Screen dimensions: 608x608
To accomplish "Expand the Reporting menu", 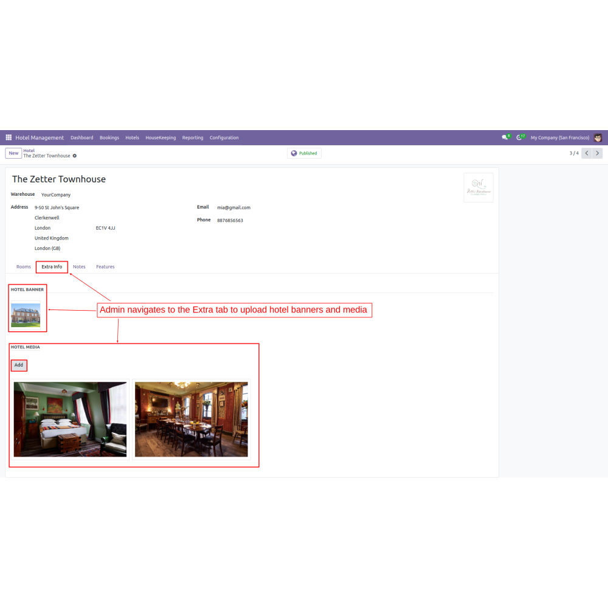I will 193,138.
